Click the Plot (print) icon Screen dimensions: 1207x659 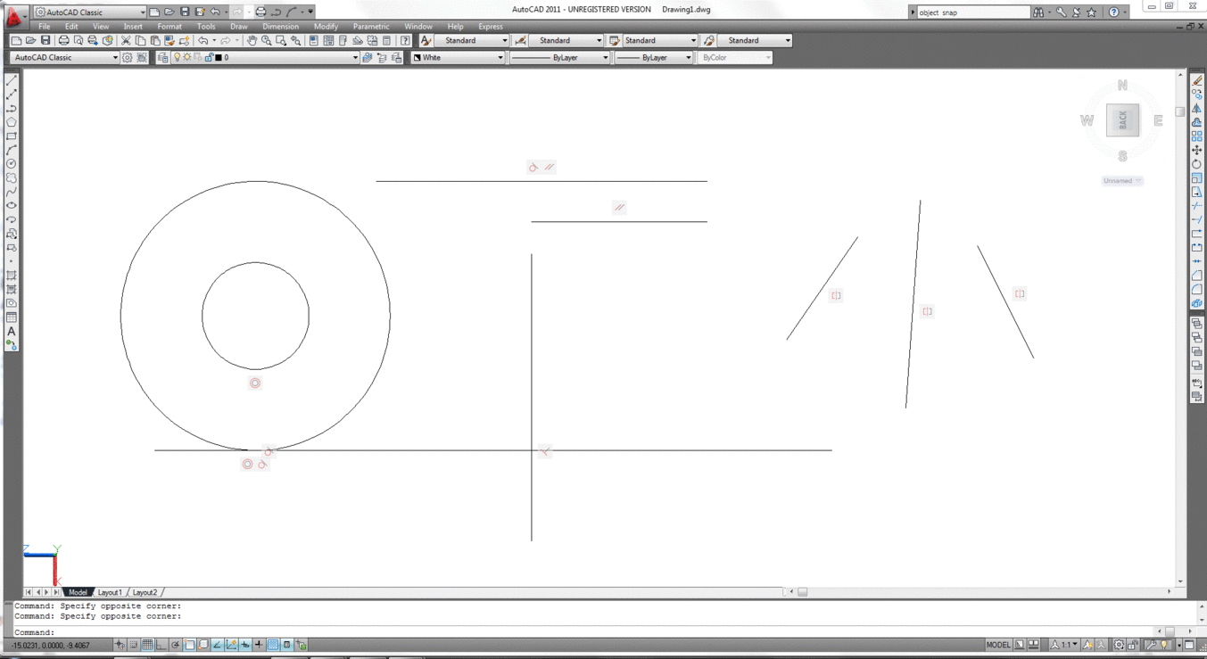click(63, 40)
